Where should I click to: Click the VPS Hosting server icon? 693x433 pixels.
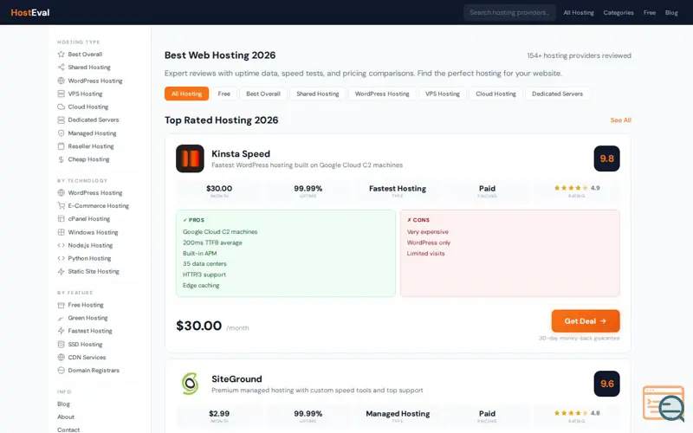pos(61,94)
